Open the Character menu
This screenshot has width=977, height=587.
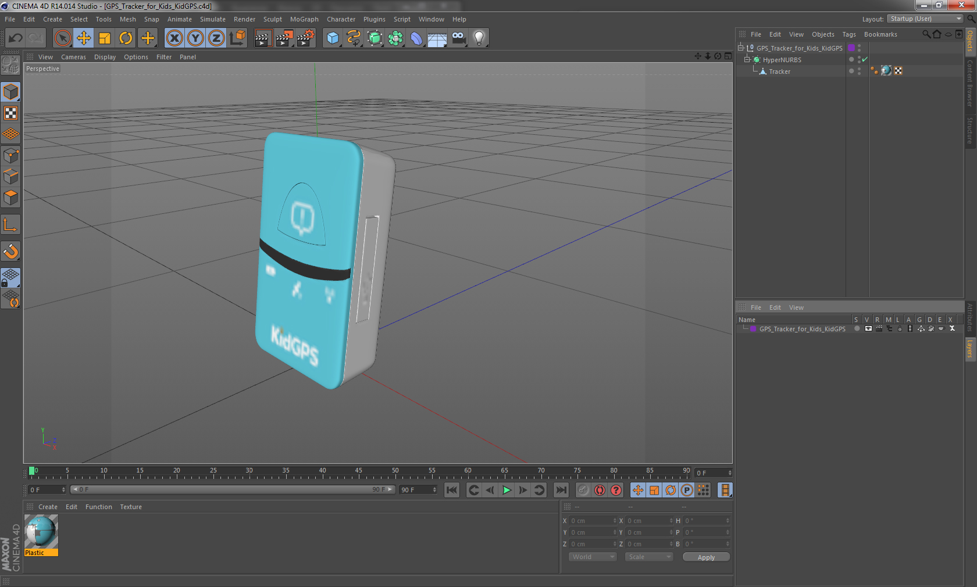(x=341, y=19)
